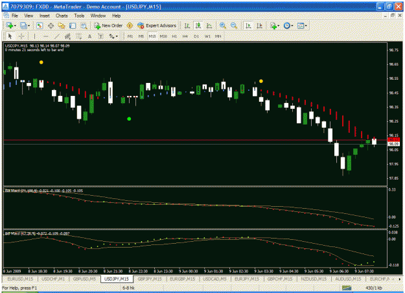405x293 pixels.
Task: Toggle the Chart Shift button
Action: (x=259, y=25)
